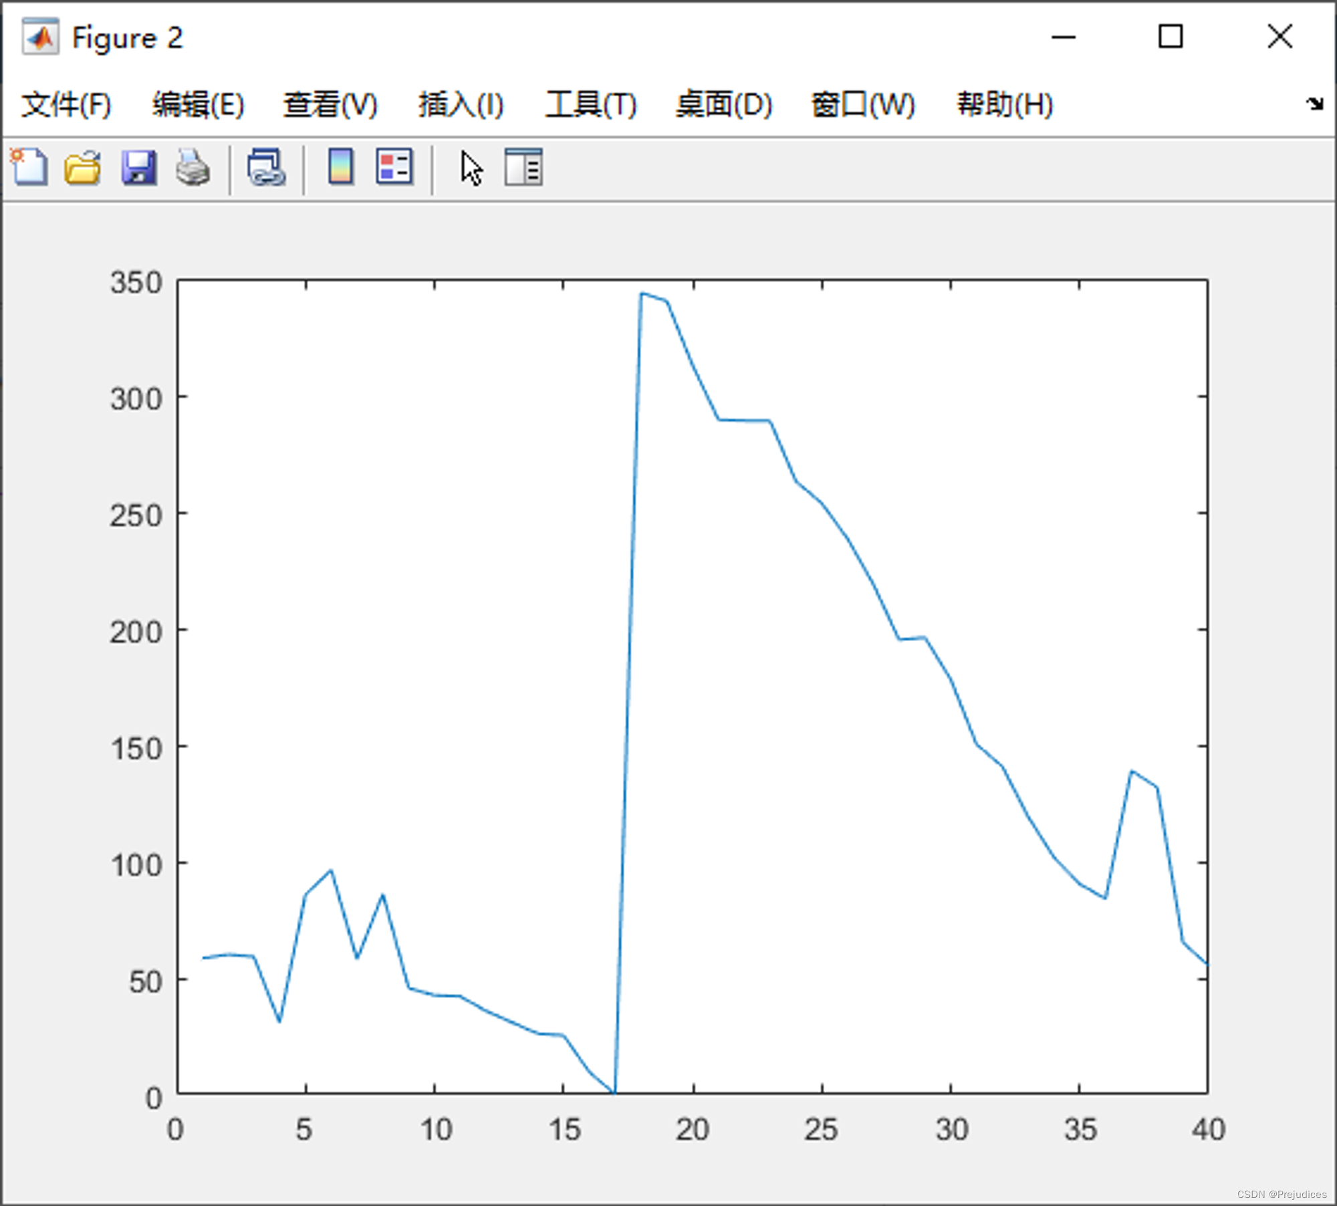This screenshot has height=1206, width=1337.
Task: Click the x-axis label 15
Action: 565,1130
